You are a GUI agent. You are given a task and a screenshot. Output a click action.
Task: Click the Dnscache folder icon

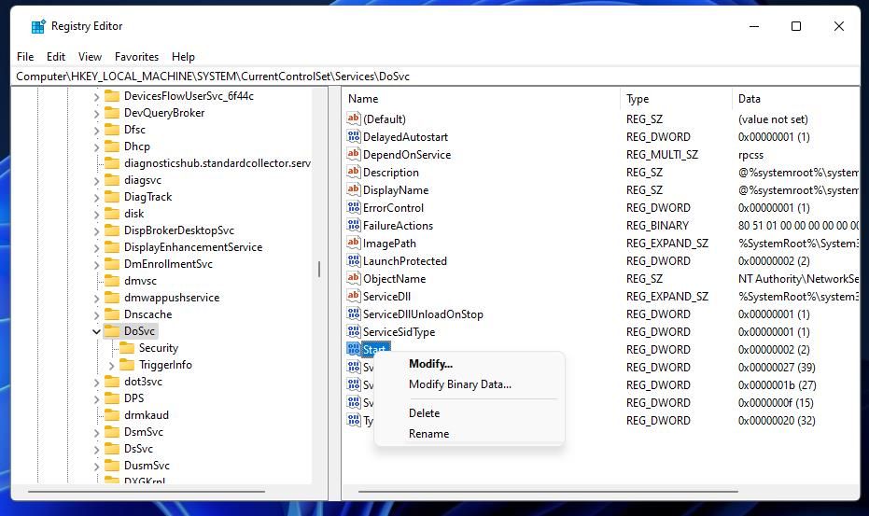point(112,314)
